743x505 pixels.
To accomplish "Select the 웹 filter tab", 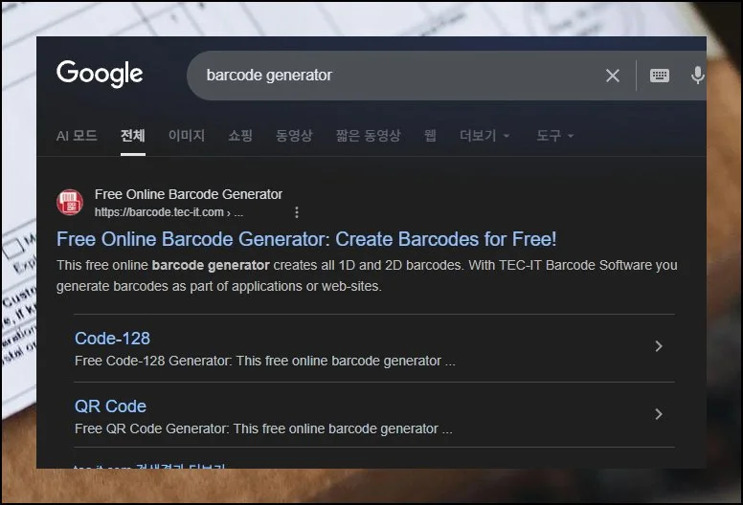I will coord(430,136).
